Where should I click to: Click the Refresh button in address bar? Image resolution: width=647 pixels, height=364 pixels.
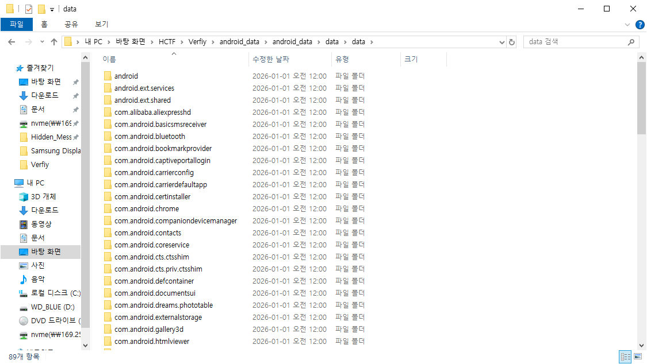coord(512,42)
